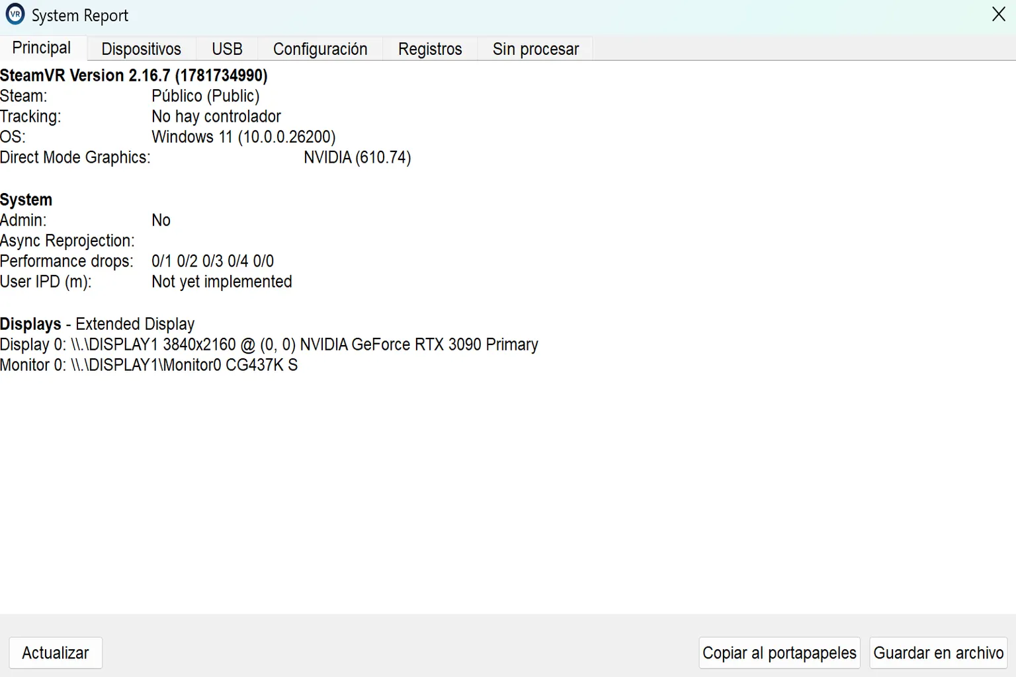Click the Actualizar button
The height and width of the screenshot is (677, 1016).
point(56,653)
